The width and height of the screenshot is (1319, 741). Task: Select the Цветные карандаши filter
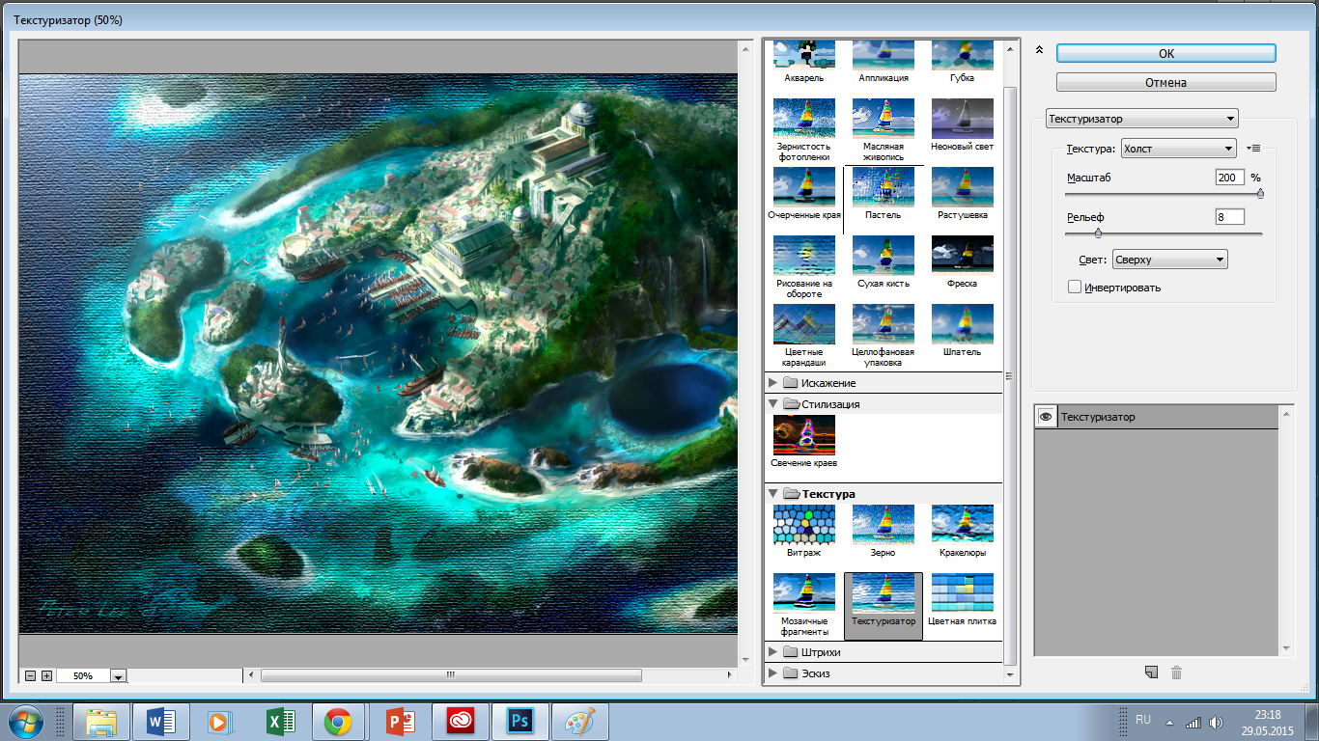(x=803, y=324)
